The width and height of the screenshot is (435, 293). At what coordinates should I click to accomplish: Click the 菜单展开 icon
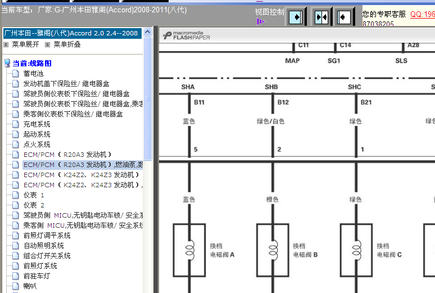tap(6, 44)
